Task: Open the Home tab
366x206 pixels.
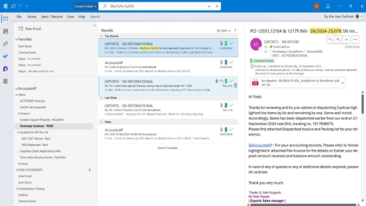Action: click(x=32, y=17)
